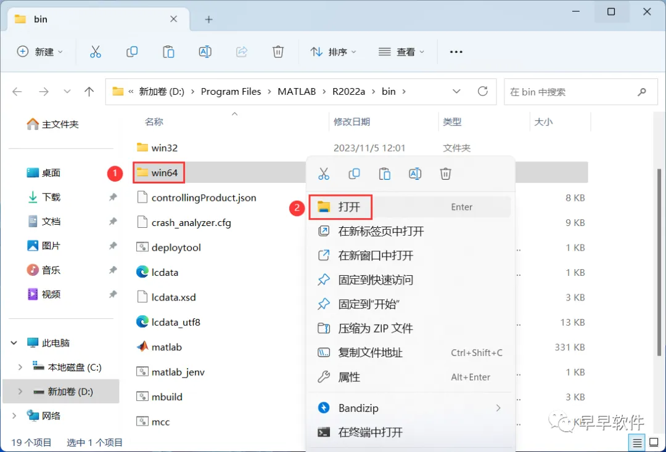Open the recent locations dropdown arrow
666x452 pixels.
click(x=67, y=92)
